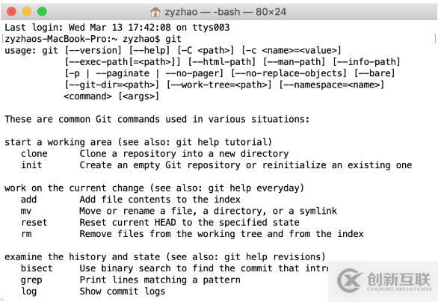The width and height of the screenshot is (438, 302).
Task: Click the 'bisect' command entry
Action: tap(37, 268)
